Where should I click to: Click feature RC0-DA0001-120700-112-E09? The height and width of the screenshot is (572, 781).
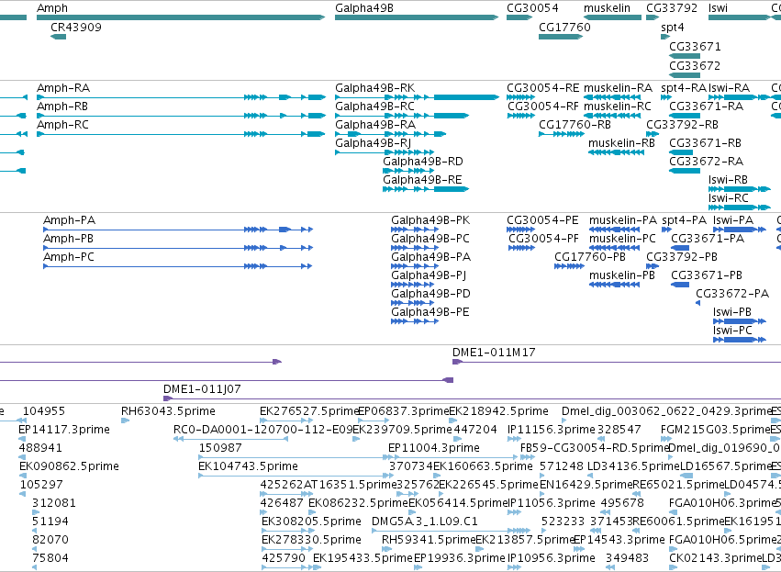pyautogui.click(x=231, y=439)
